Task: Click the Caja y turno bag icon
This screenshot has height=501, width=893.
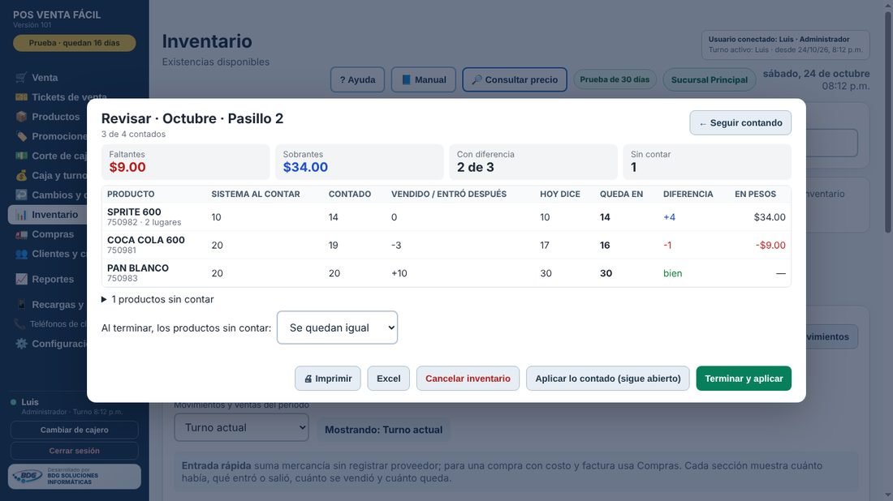Action: (x=21, y=175)
